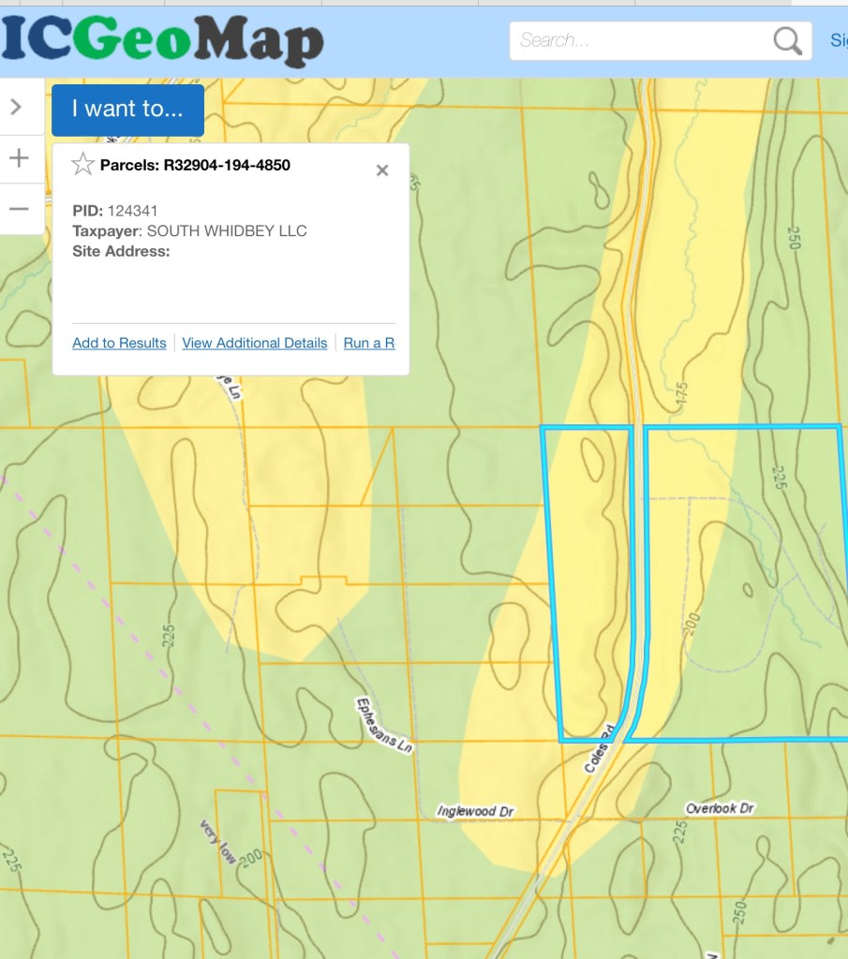Screen dimensions: 848x959
Task: Star the parcel R32904-194-4850 as favorite
Action: [x=83, y=166]
